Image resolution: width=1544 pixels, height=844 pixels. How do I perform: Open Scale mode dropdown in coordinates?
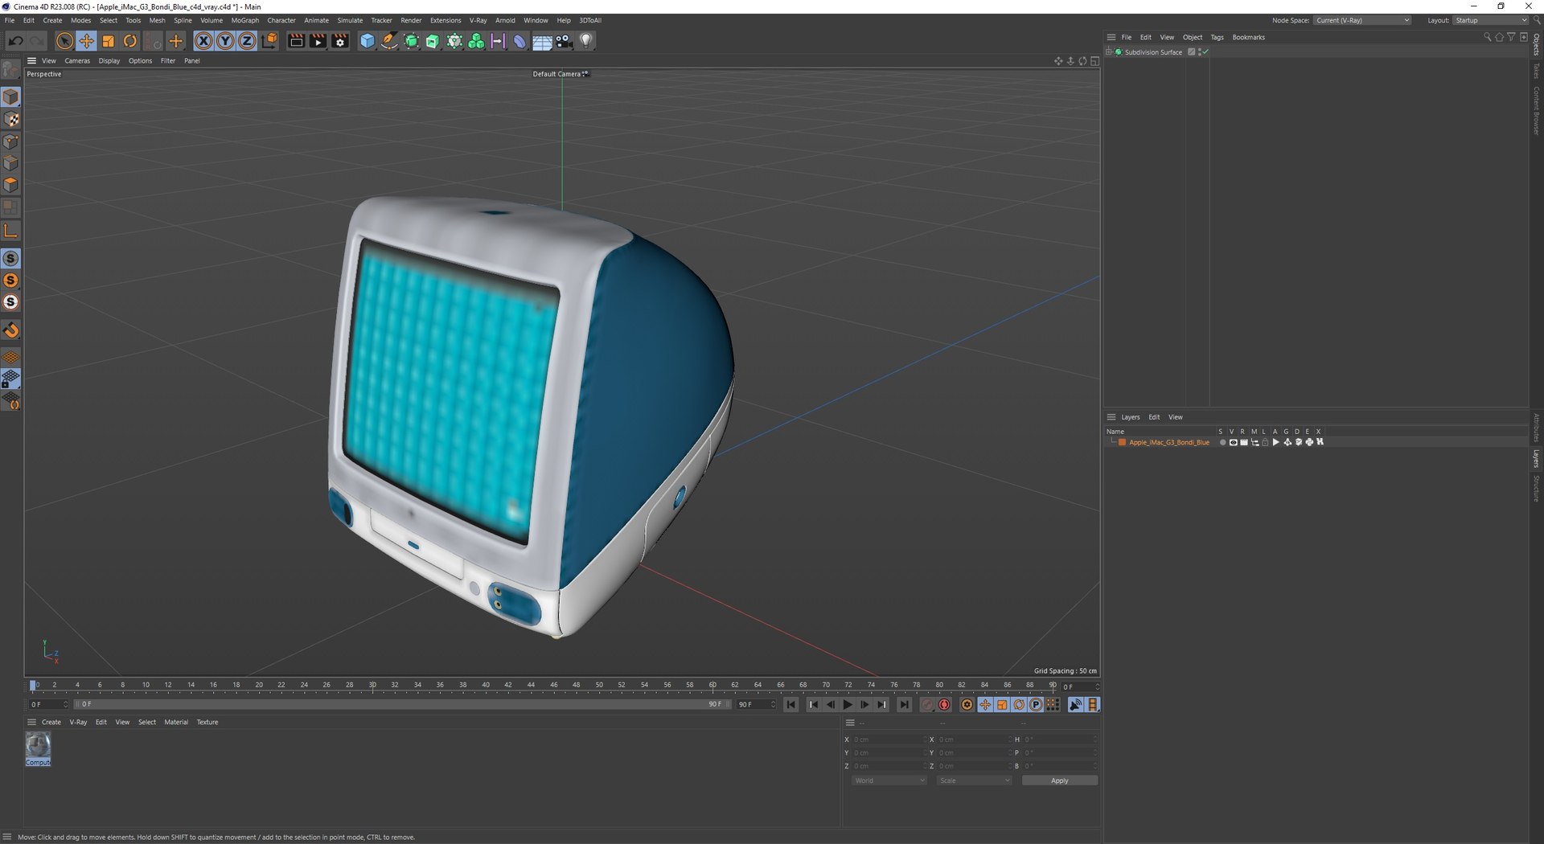pos(974,780)
